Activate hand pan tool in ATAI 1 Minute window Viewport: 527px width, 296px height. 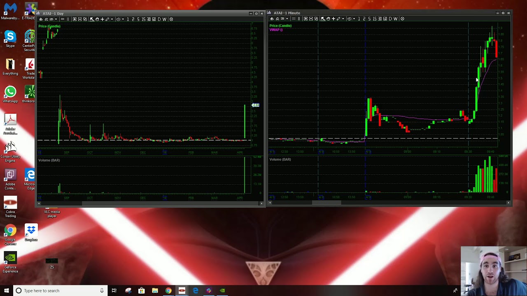pyautogui.click(x=328, y=18)
